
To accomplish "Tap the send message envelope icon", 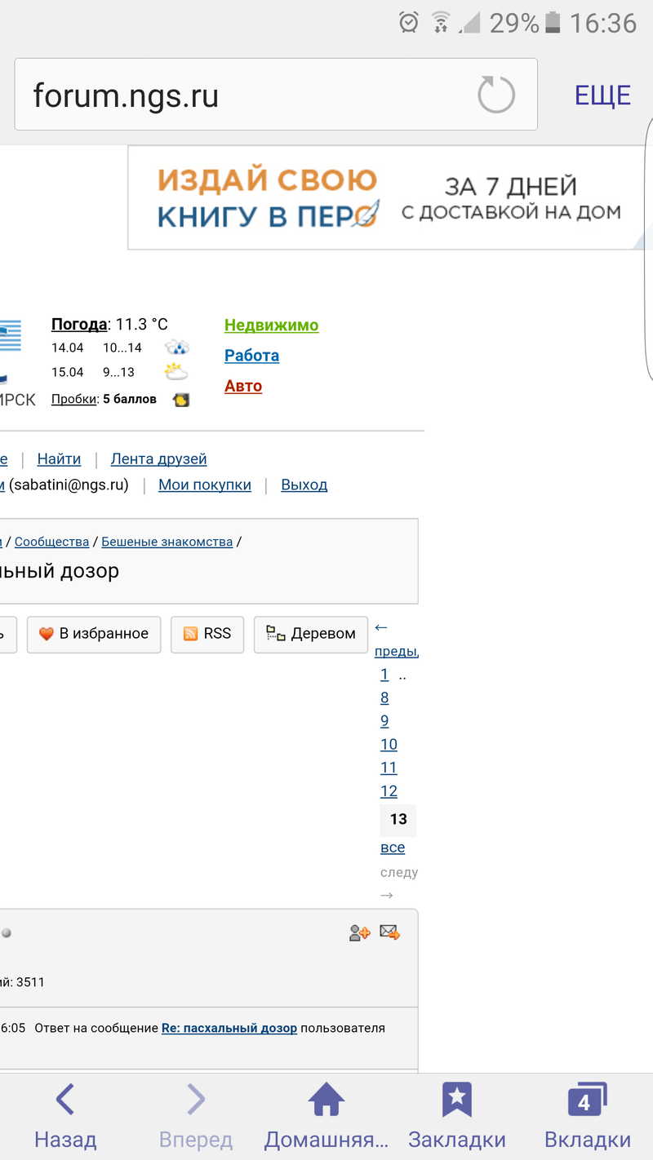I will [390, 932].
